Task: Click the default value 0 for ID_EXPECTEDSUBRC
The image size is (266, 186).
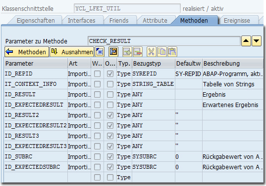Action: coord(189,167)
